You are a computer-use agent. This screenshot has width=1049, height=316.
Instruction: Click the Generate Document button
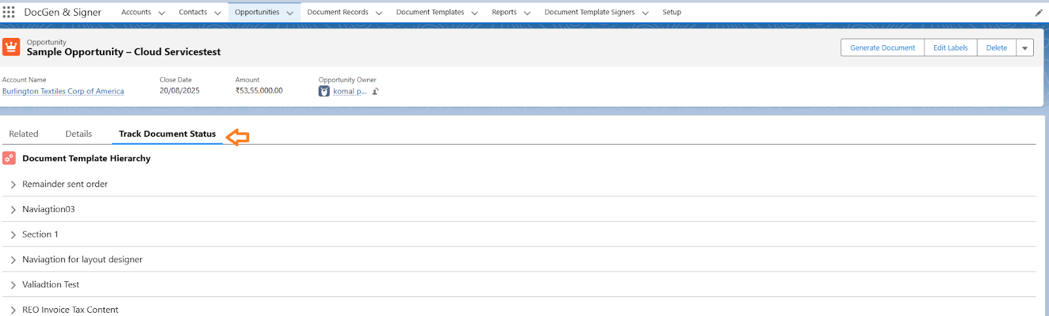(882, 48)
